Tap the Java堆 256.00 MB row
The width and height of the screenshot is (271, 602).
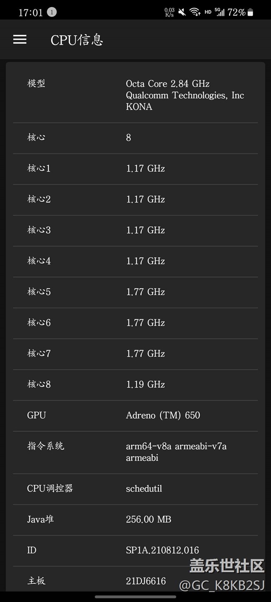pos(135,519)
